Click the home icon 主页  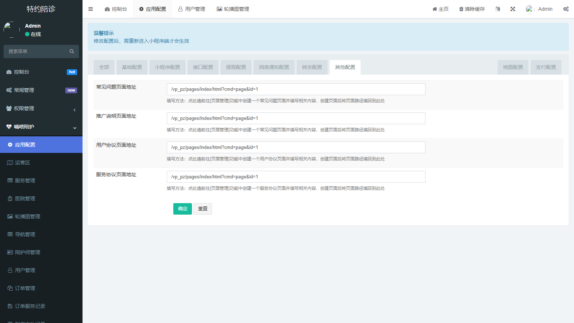(x=435, y=9)
